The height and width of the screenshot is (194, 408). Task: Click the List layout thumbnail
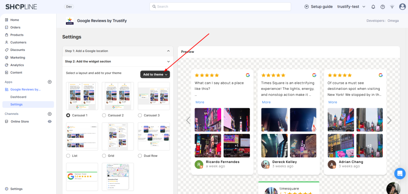click(x=82, y=137)
